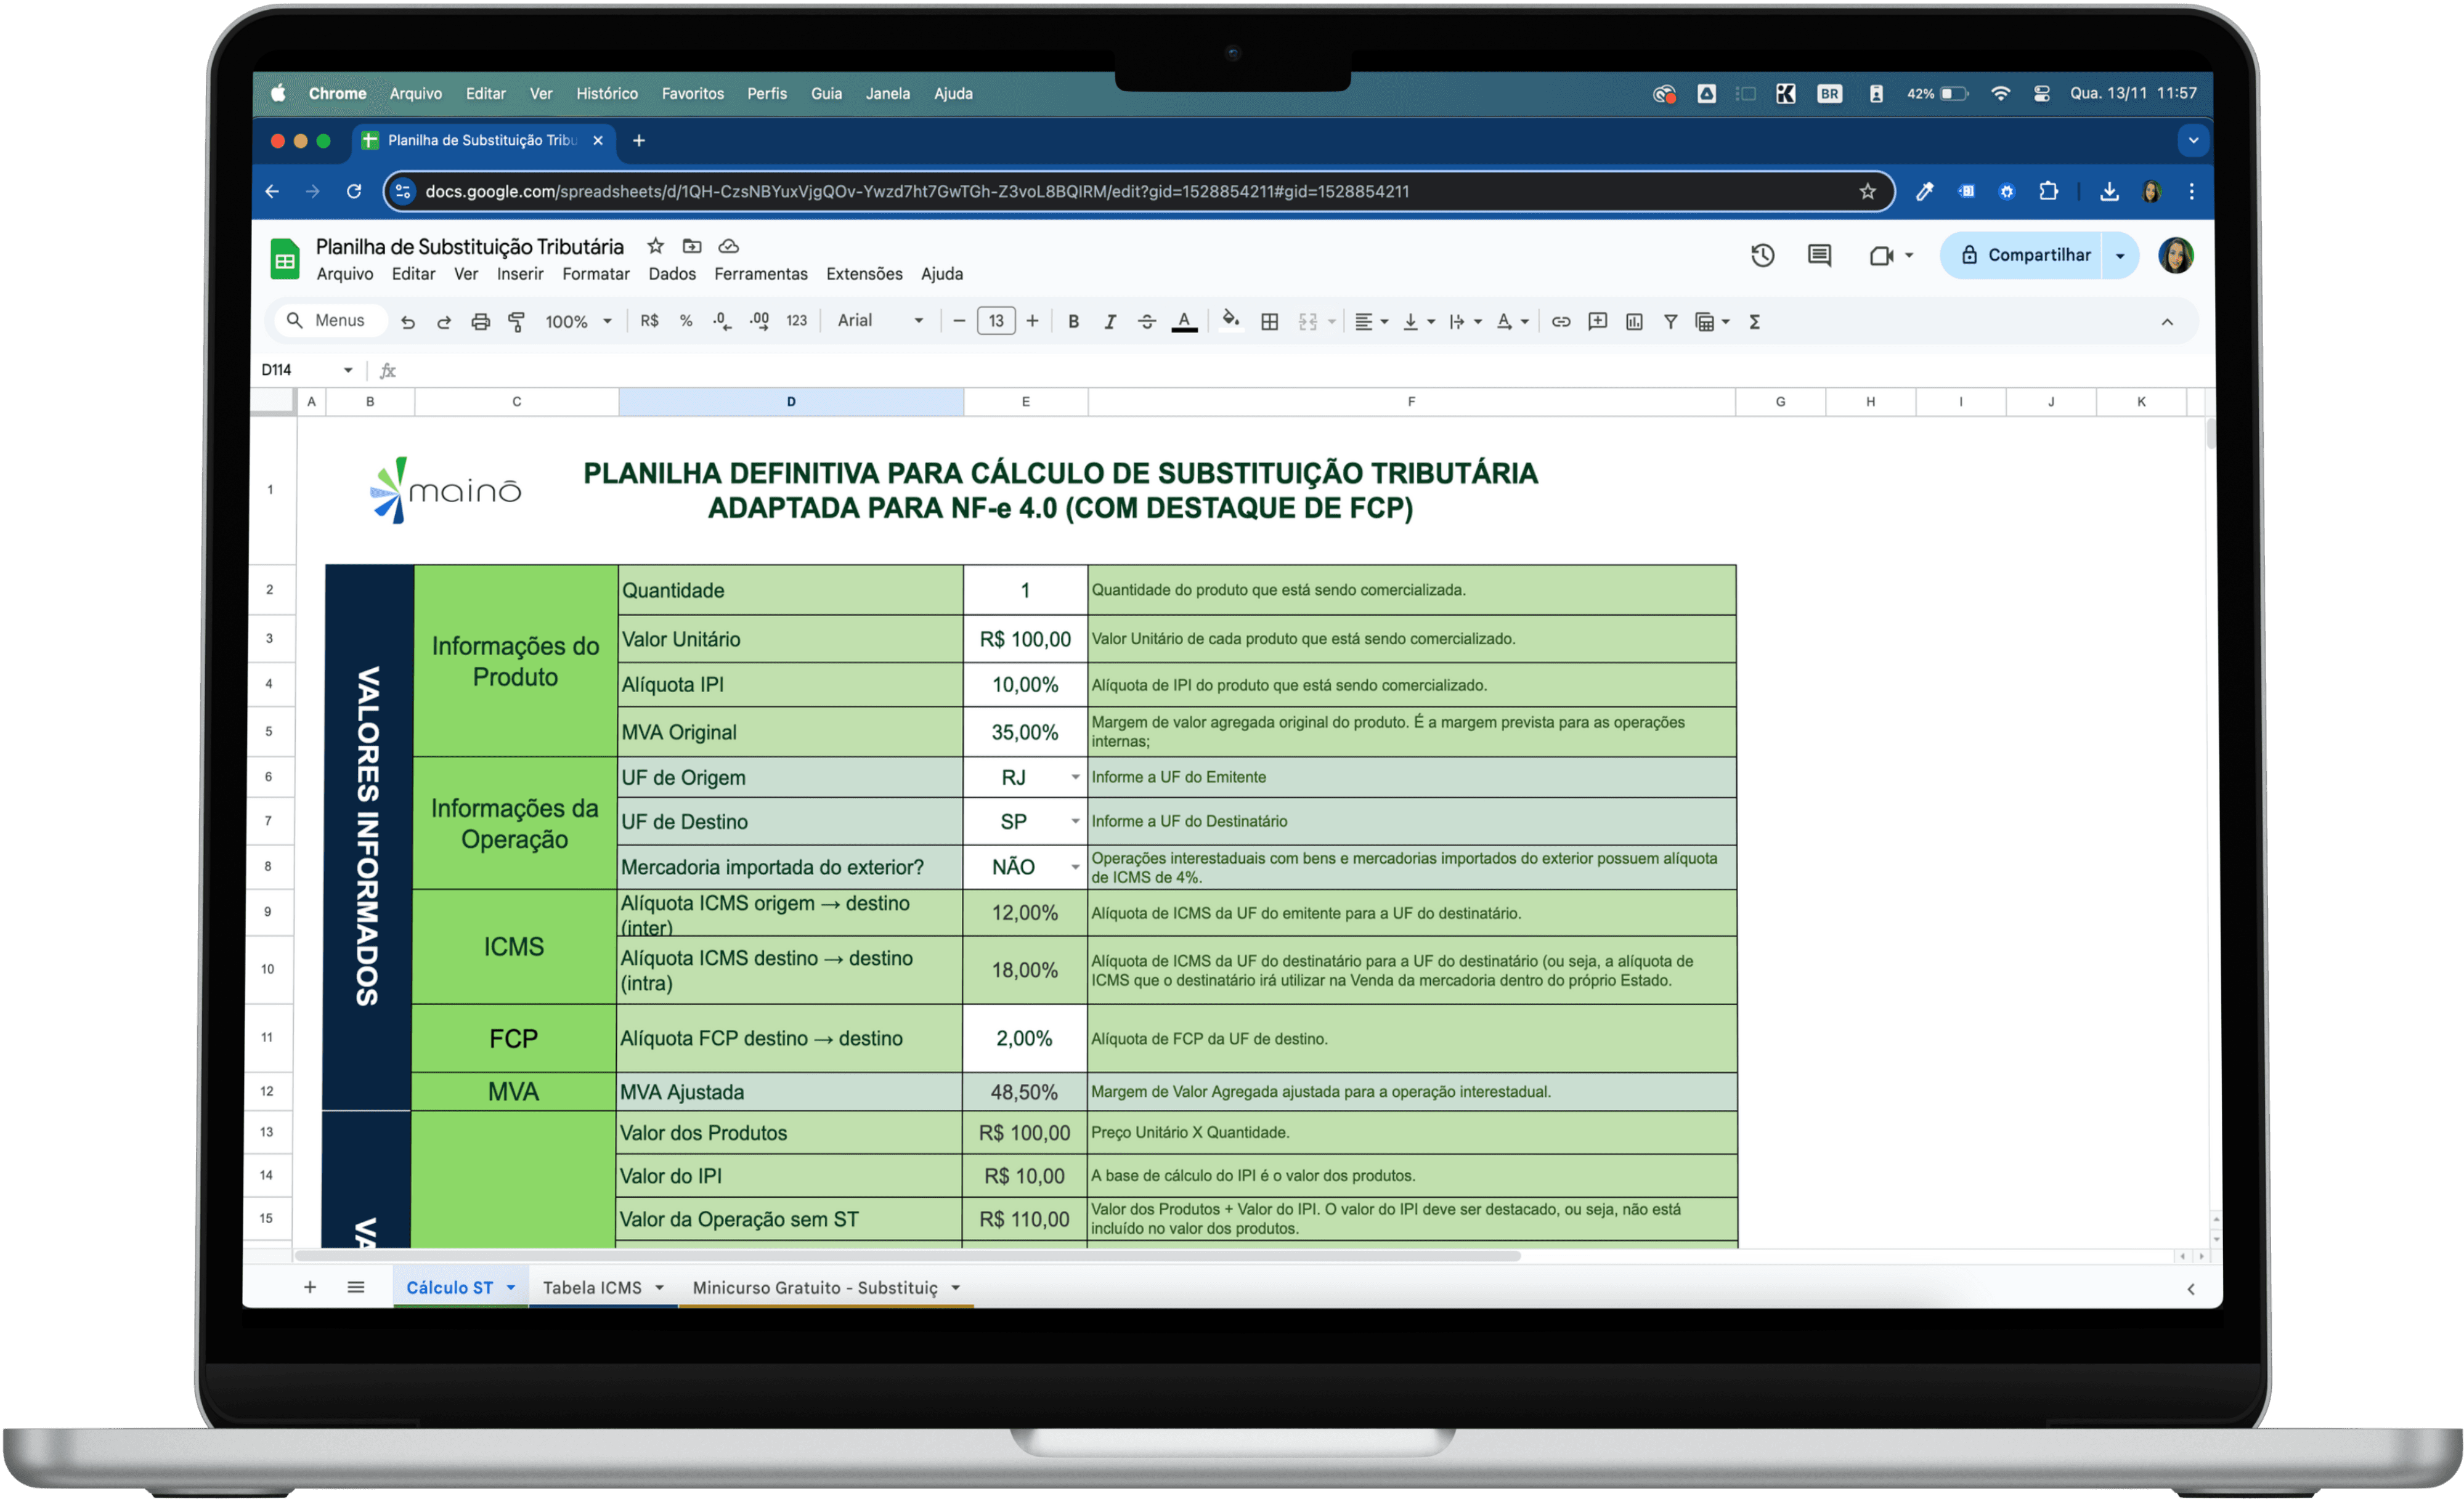Decrease font size minus button
The height and width of the screenshot is (1499, 2464).
pyautogui.click(x=959, y=321)
